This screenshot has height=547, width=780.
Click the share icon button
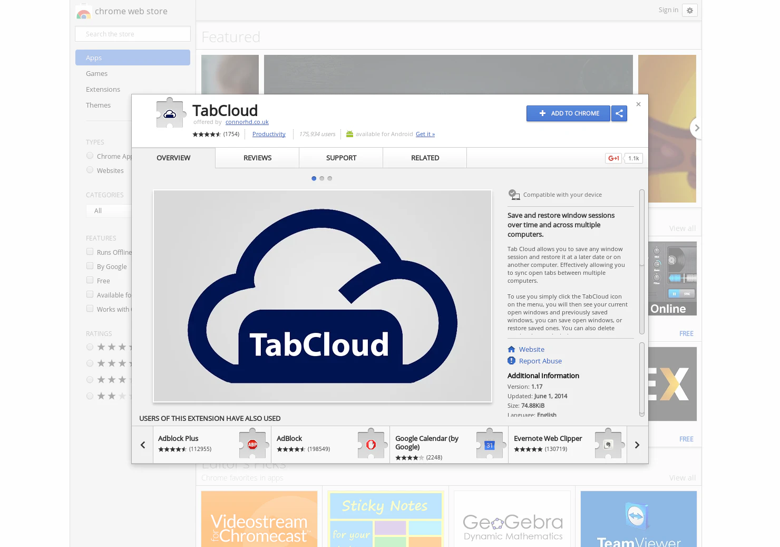coord(619,113)
